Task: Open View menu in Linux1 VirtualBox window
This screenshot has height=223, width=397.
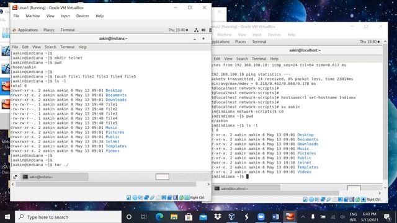Action: (x=50, y=15)
